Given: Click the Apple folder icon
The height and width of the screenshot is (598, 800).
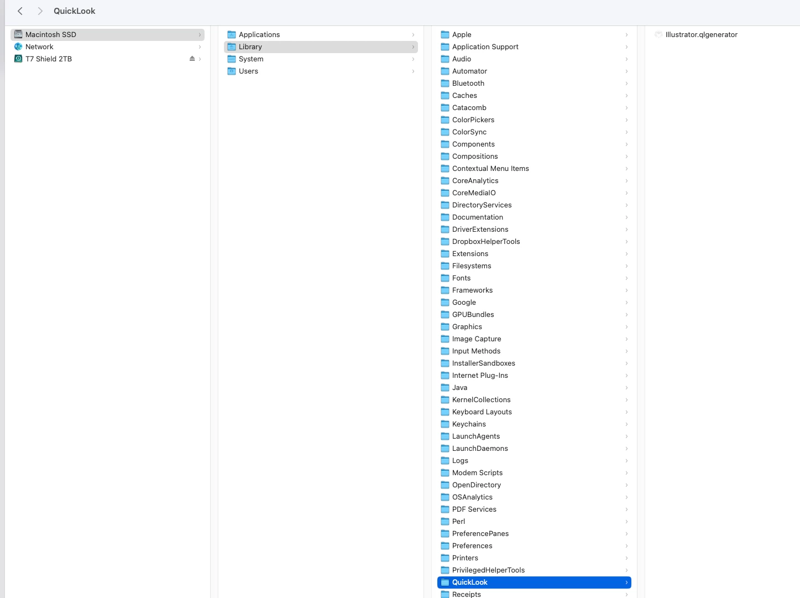Looking at the screenshot, I should pyautogui.click(x=445, y=34).
